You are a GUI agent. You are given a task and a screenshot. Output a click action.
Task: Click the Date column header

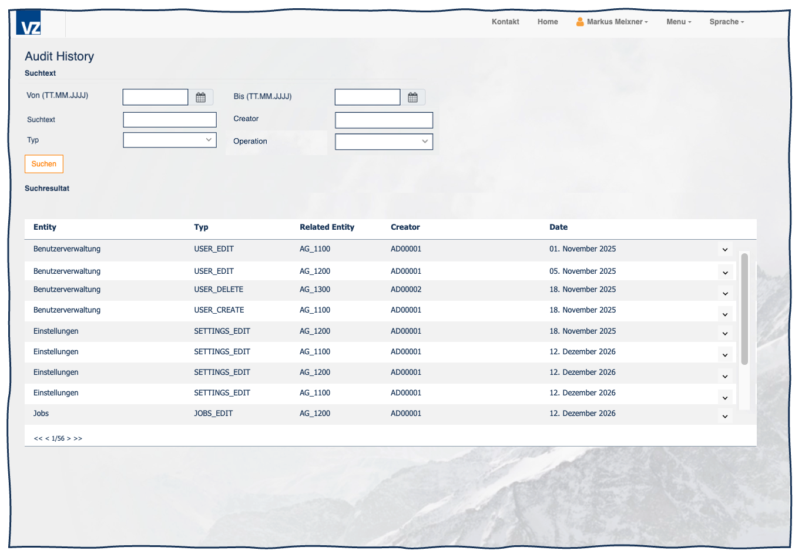pyautogui.click(x=559, y=227)
